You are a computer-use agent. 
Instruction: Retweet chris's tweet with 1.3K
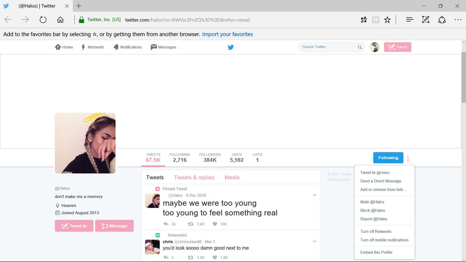(191, 257)
